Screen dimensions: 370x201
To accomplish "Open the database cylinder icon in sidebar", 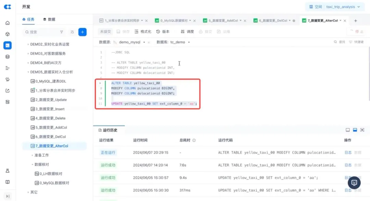I will click(x=8, y=57).
